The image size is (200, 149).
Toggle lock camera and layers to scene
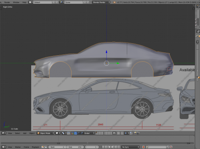[x=114, y=133]
